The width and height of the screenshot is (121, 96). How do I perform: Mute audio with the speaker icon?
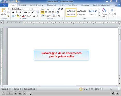point(113,93)
